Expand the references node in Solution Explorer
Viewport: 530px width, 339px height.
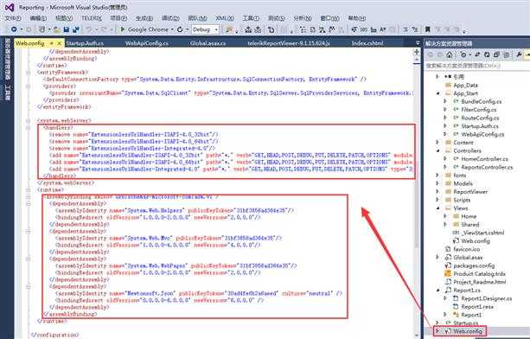(437, 77)
